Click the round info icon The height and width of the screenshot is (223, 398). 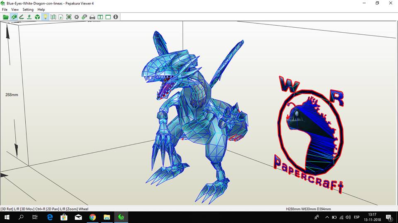point(116,17)
